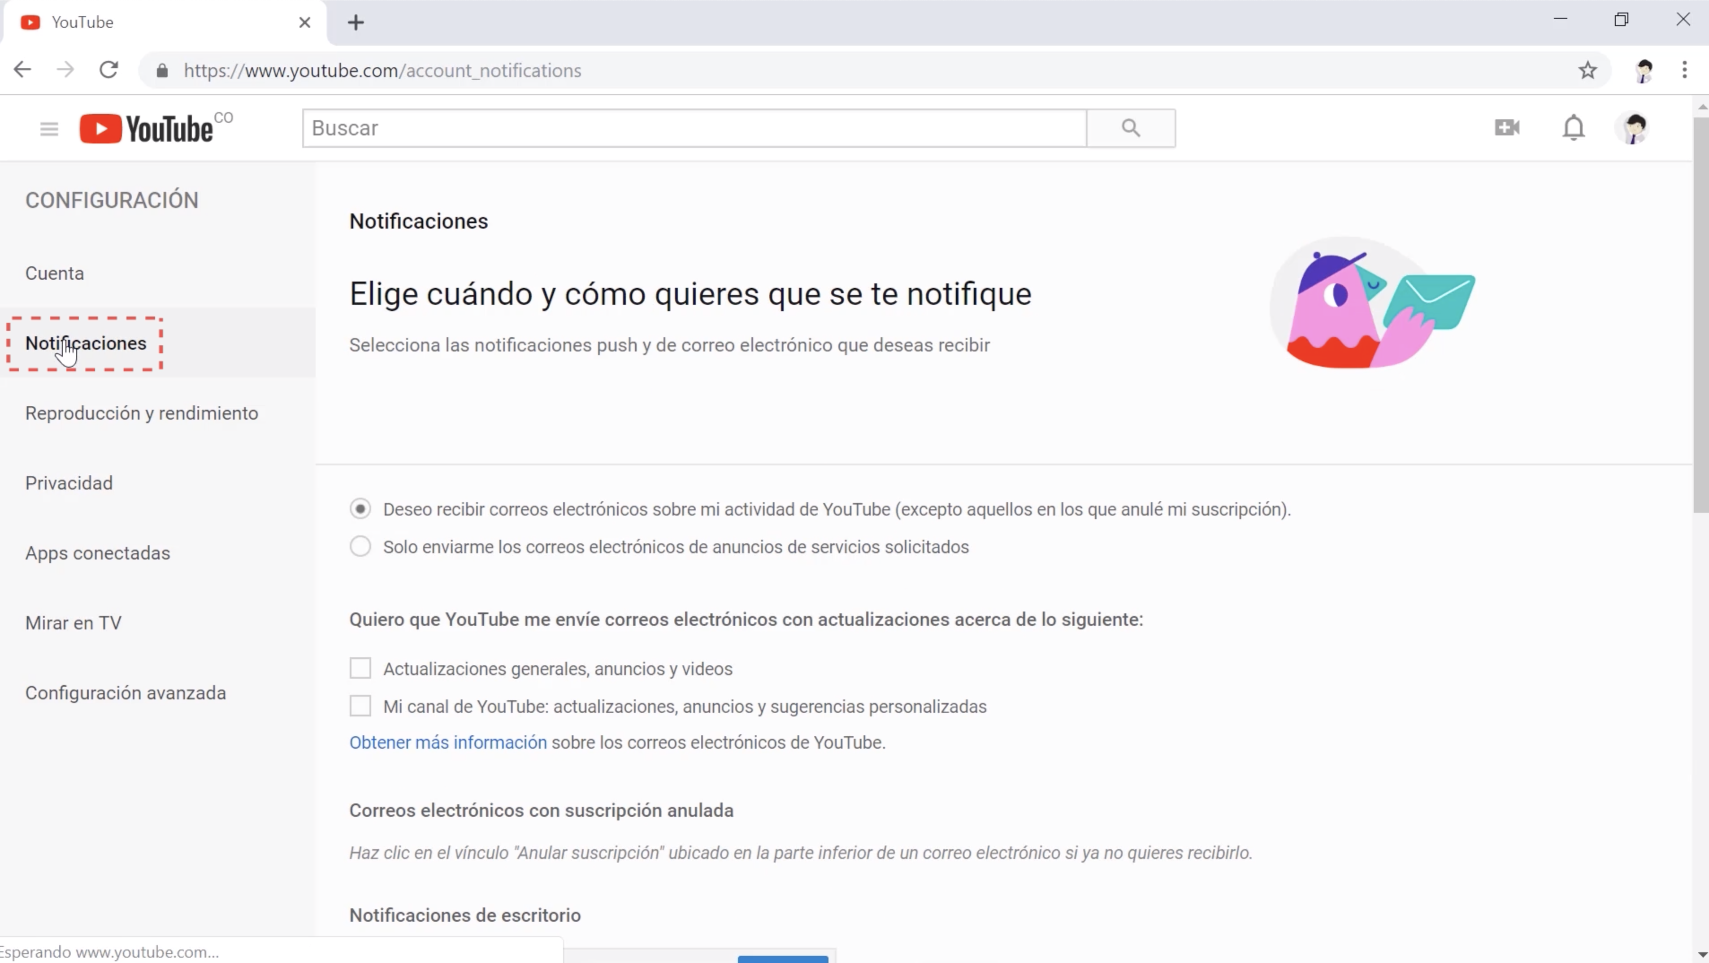Navigate to Privacidad settings section
The width and height of the screenshot is (1709, 963).
point(68,483)
